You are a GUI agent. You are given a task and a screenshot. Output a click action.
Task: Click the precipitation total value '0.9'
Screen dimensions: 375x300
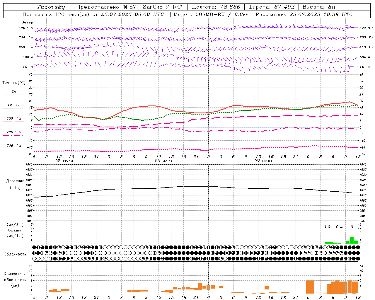pos(327,227)
